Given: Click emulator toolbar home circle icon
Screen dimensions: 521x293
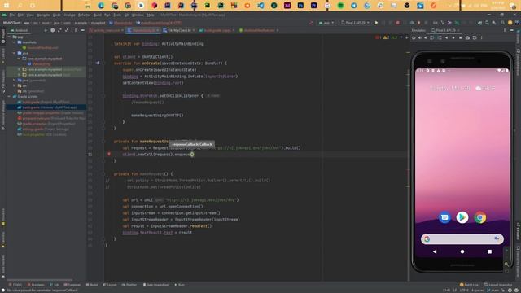Looking at the screenshot, I should click(x=453, y=38).
